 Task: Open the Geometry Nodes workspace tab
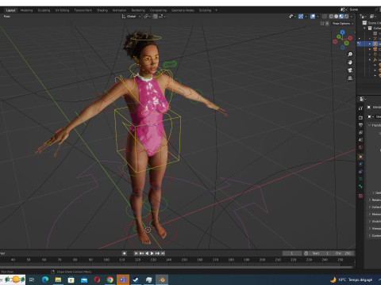click(183, 10)
